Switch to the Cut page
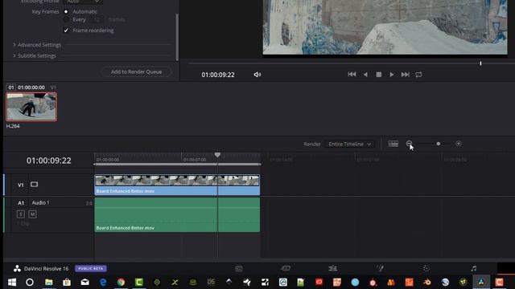Screen dimensions: 515x289 point(286,268)
